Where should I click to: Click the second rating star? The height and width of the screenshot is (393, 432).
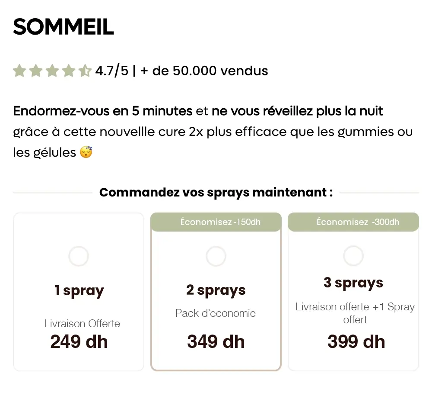[36, 71]
